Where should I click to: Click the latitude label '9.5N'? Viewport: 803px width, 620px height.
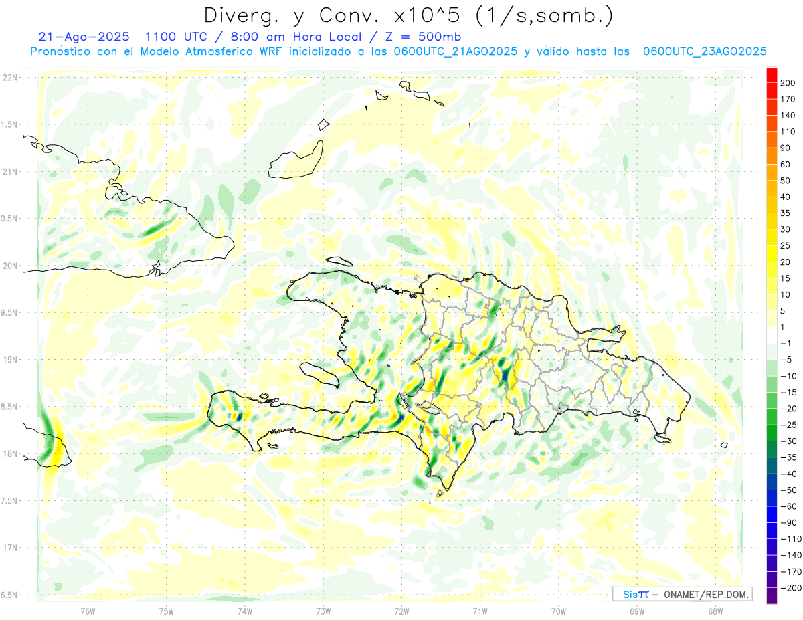[10, 313]
